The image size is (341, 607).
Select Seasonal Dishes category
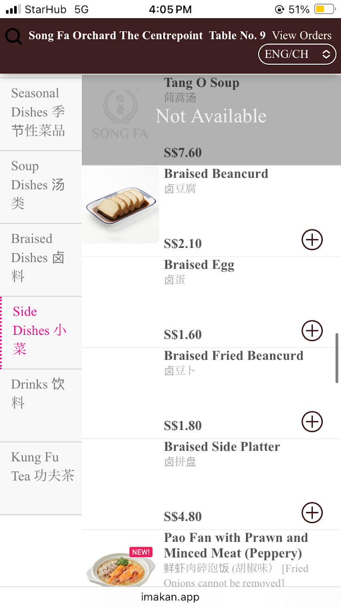tap(38, 112)
